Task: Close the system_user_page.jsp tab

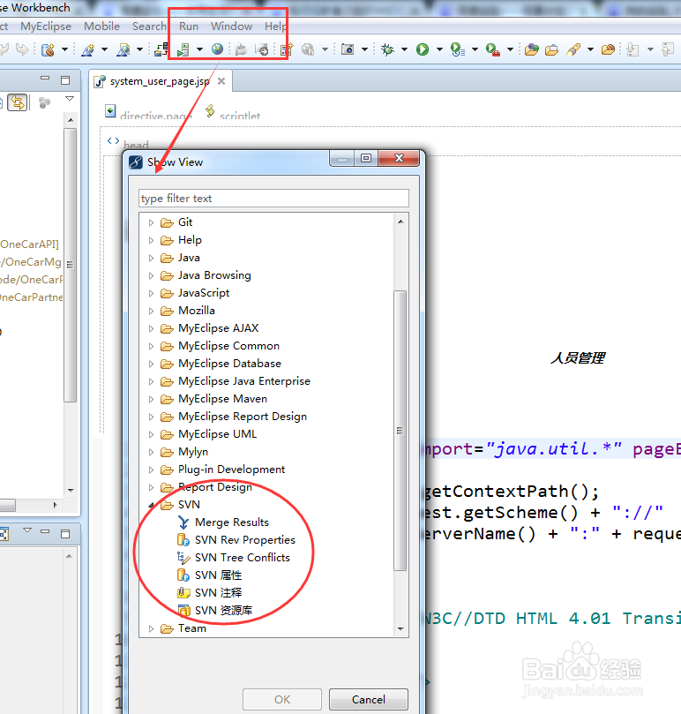Action: click(221, 81)
